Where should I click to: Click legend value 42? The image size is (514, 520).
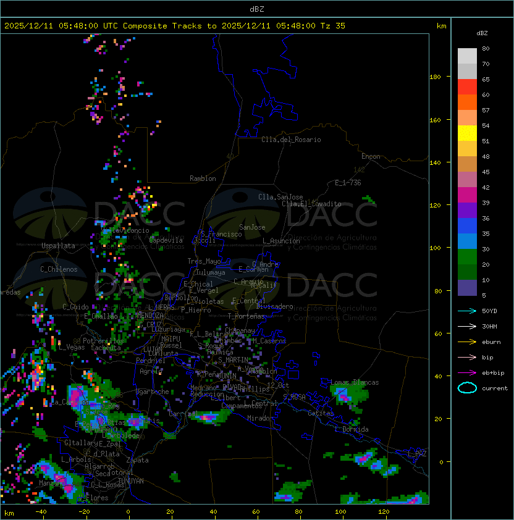pyautogui.click(x=486, y=187)
